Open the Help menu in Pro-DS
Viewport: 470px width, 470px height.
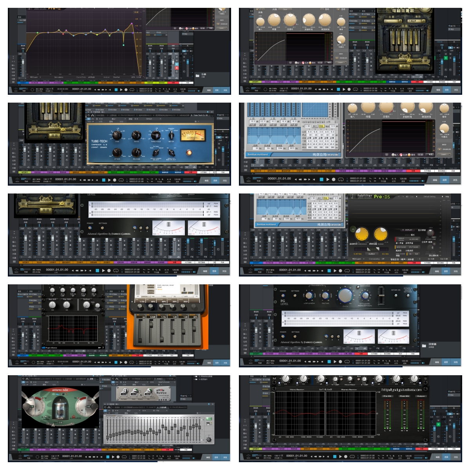click(447, 197)
